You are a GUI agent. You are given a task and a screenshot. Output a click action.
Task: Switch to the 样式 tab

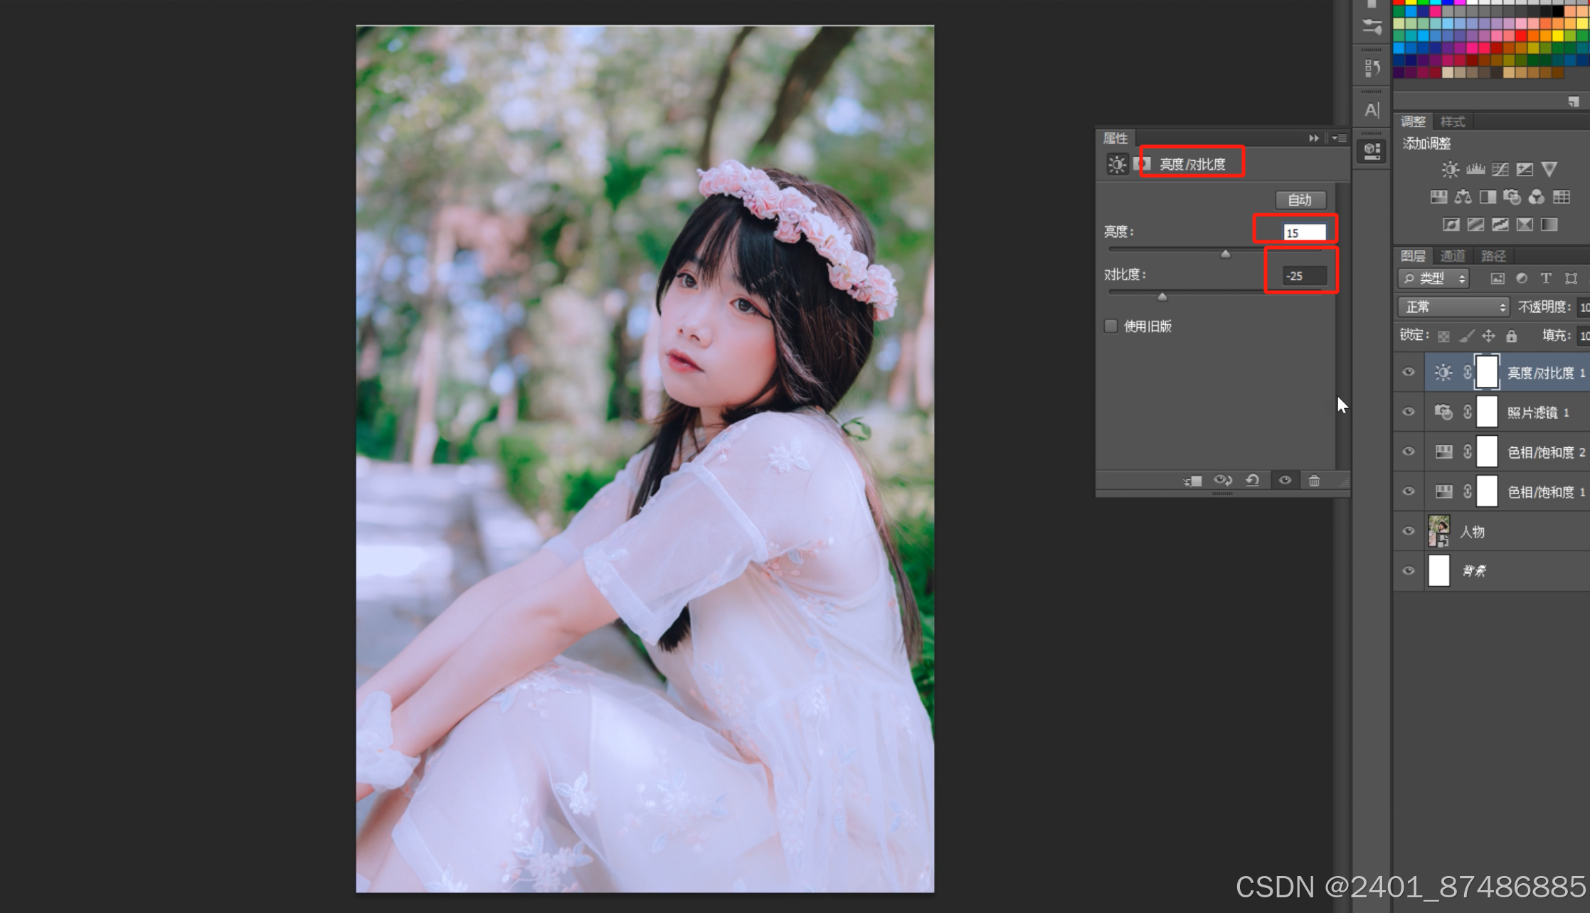tap(1452, 122)
